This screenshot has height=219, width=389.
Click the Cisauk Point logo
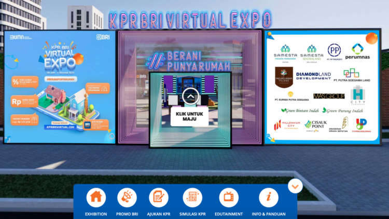pyautogui.click(x=315, y=126)
